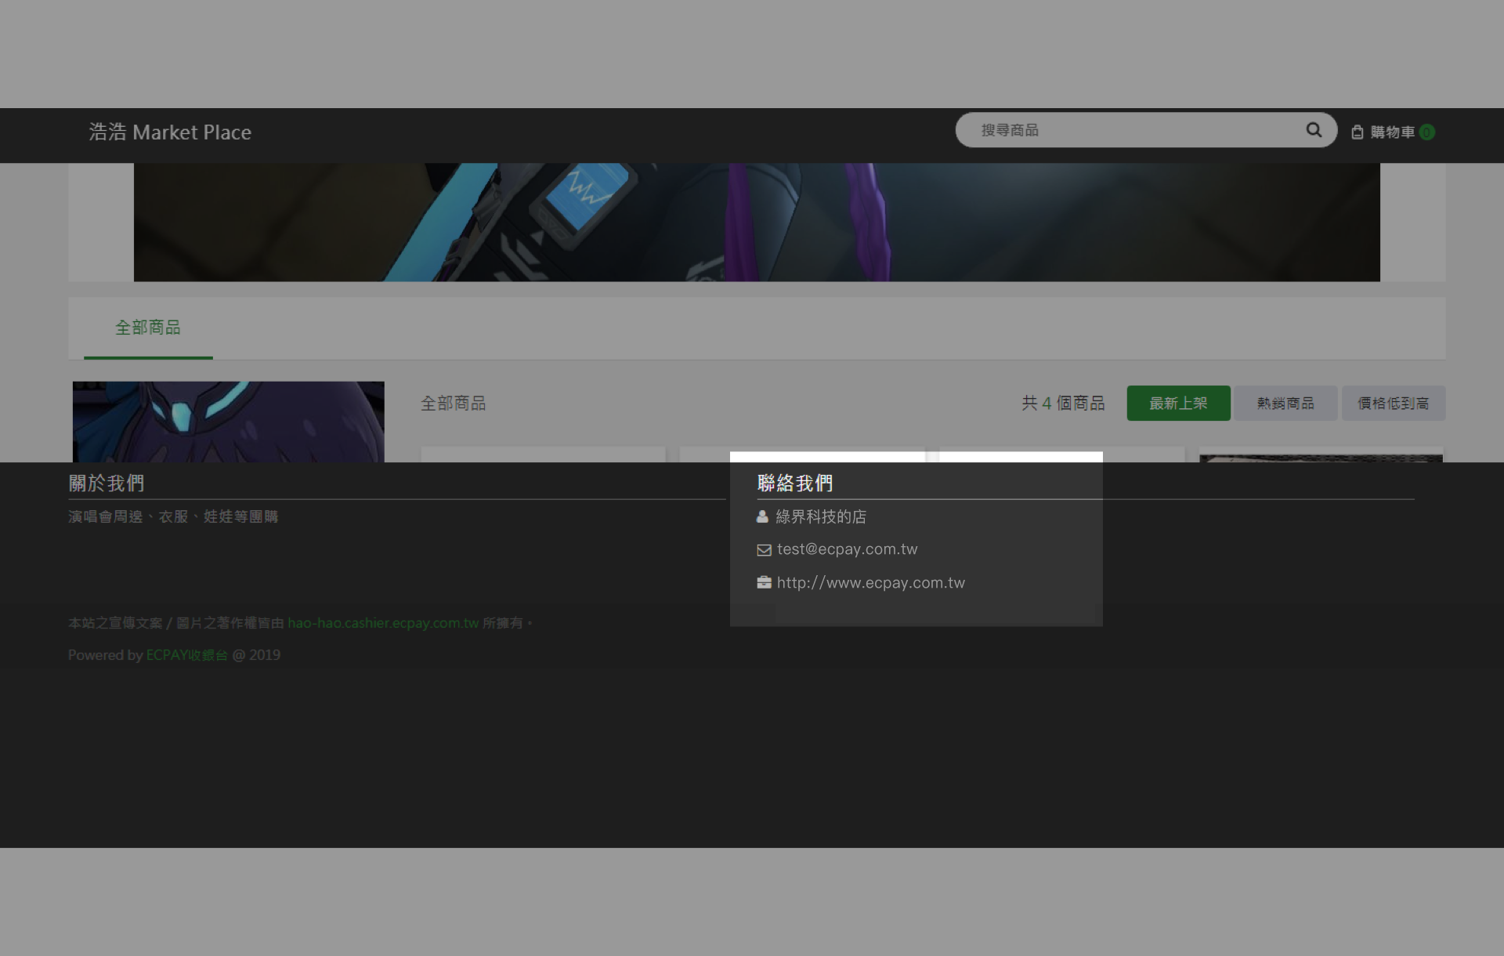
Task: Select the 全部商品 tab
Action: pos(148,328)
